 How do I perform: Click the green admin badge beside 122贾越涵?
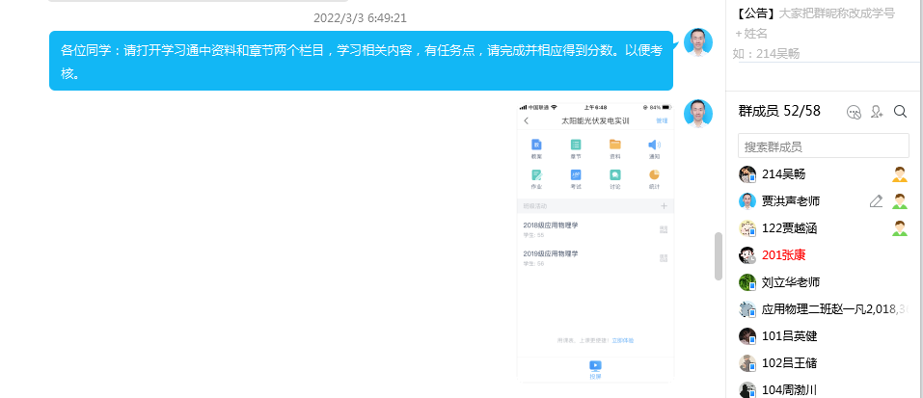tap(900, 228)
